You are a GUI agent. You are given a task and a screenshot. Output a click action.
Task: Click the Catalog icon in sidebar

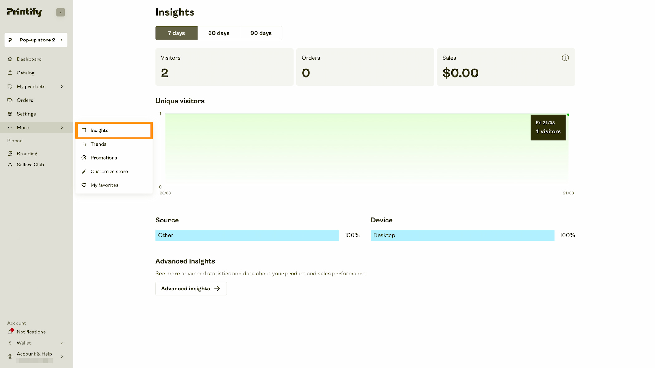coord(10,73)
